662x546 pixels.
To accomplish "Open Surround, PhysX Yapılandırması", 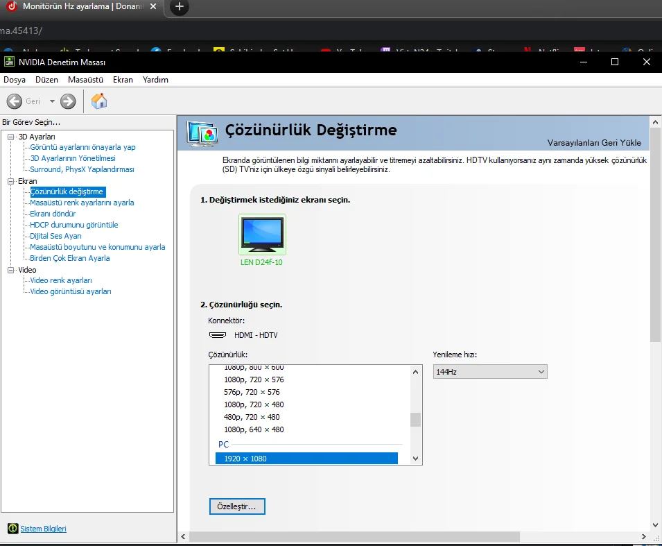I will point(82,169).
